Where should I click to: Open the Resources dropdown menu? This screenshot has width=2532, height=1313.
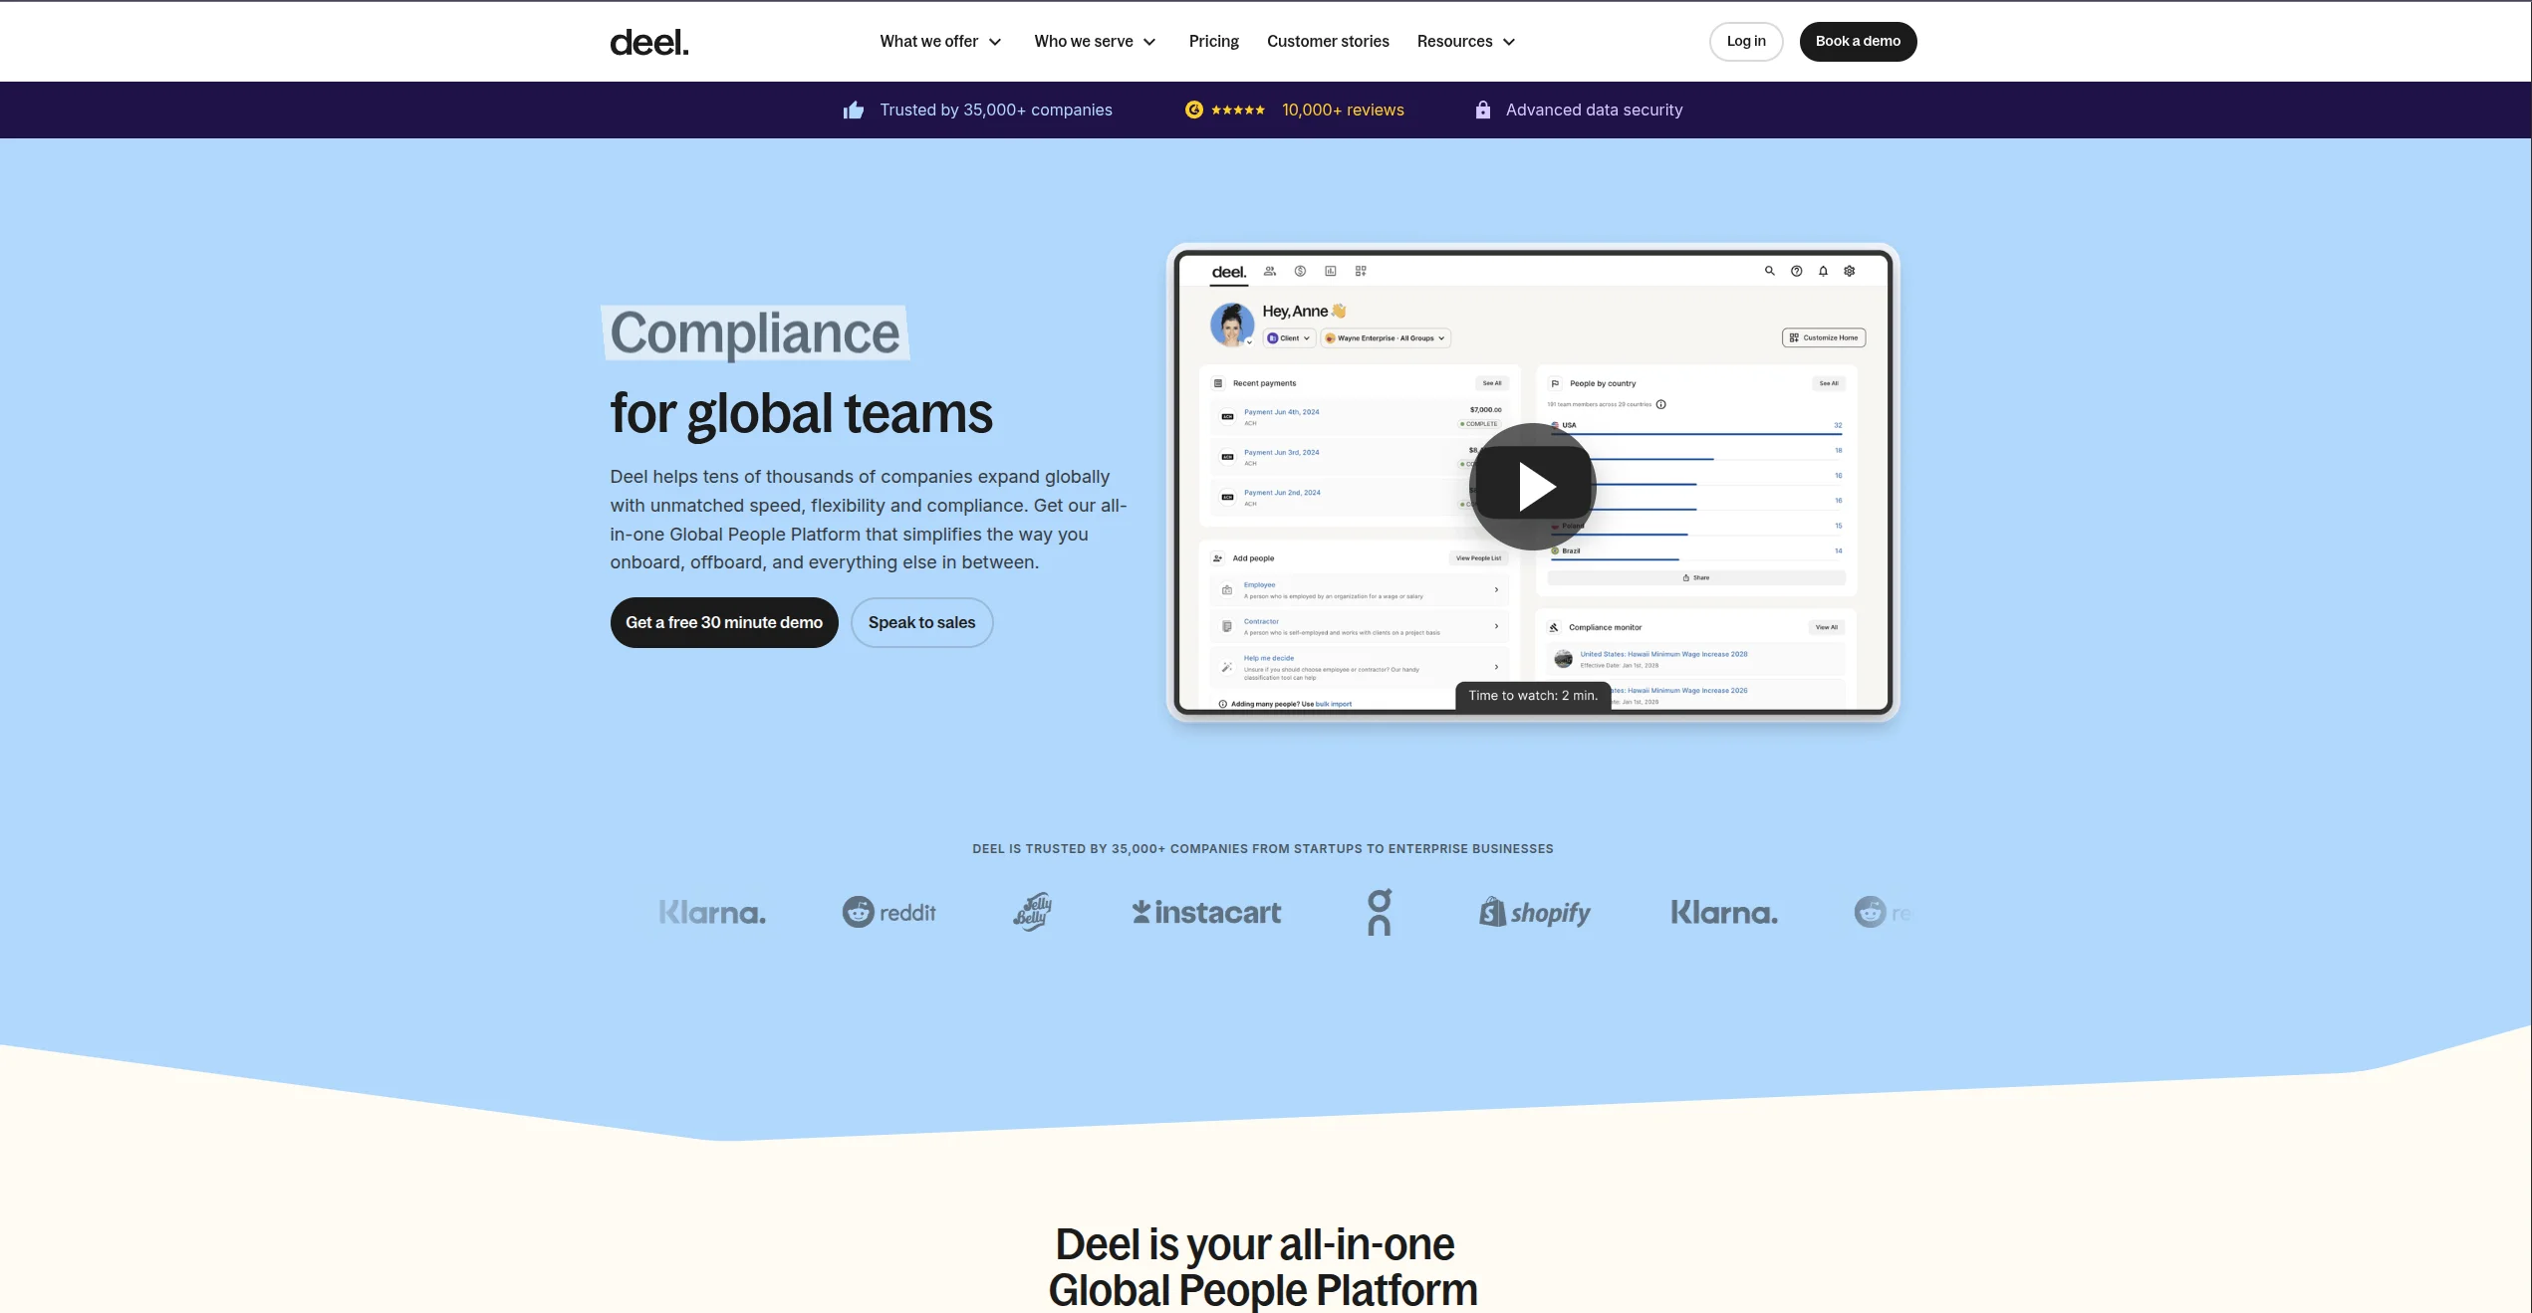pos(1465,42)
